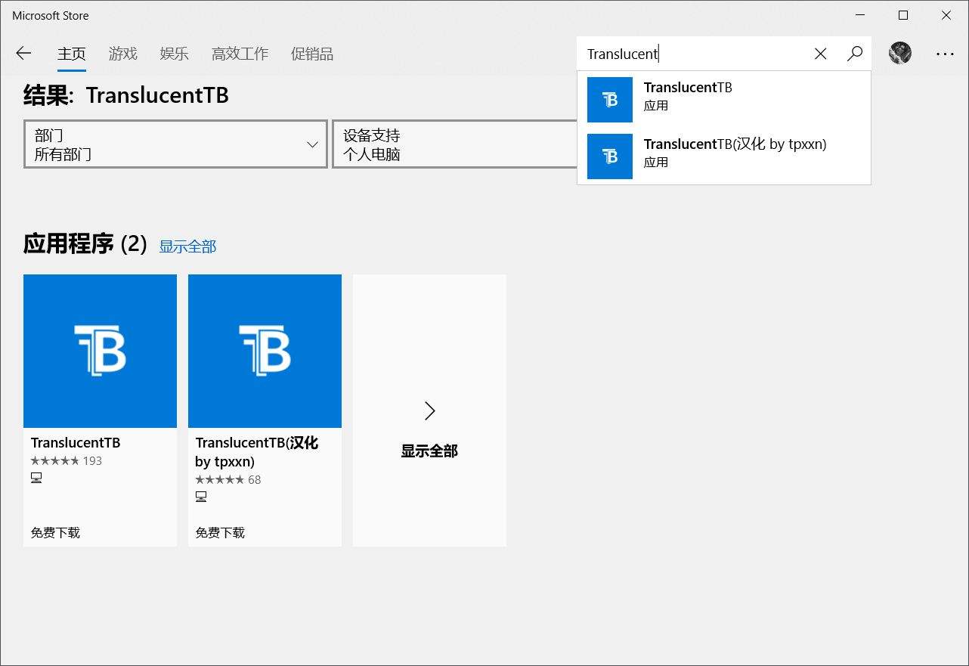Expand the 部门 所有部门 dropdown
The width and height of the screenshot is (969, 666).
[x=175, y=144]
